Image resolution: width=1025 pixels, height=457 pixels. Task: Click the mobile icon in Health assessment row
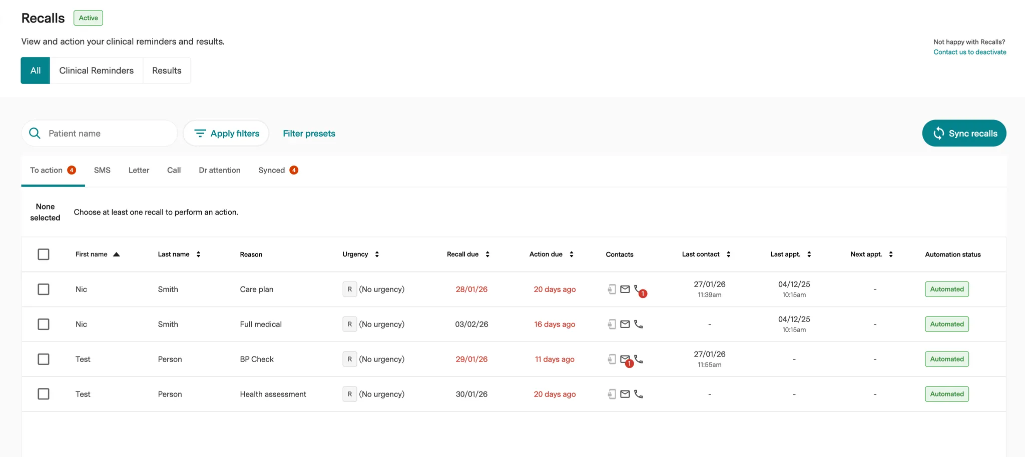coord(612,394)
